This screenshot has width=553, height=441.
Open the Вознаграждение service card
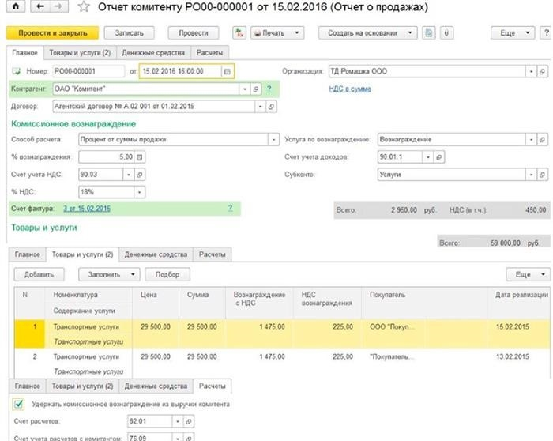[542, 139]
